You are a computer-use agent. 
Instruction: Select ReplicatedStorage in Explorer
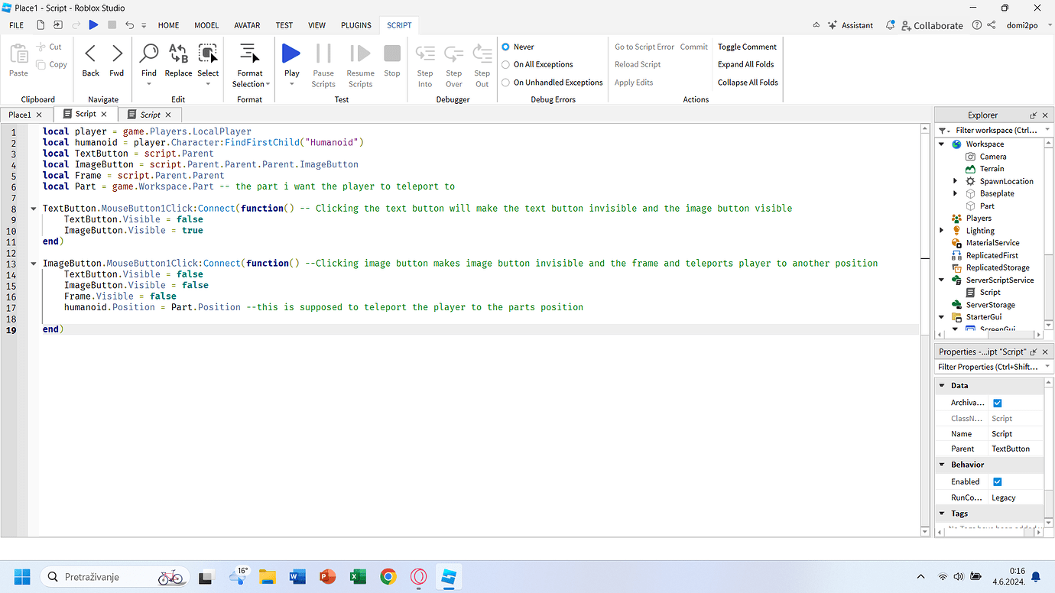pos(997,267)
